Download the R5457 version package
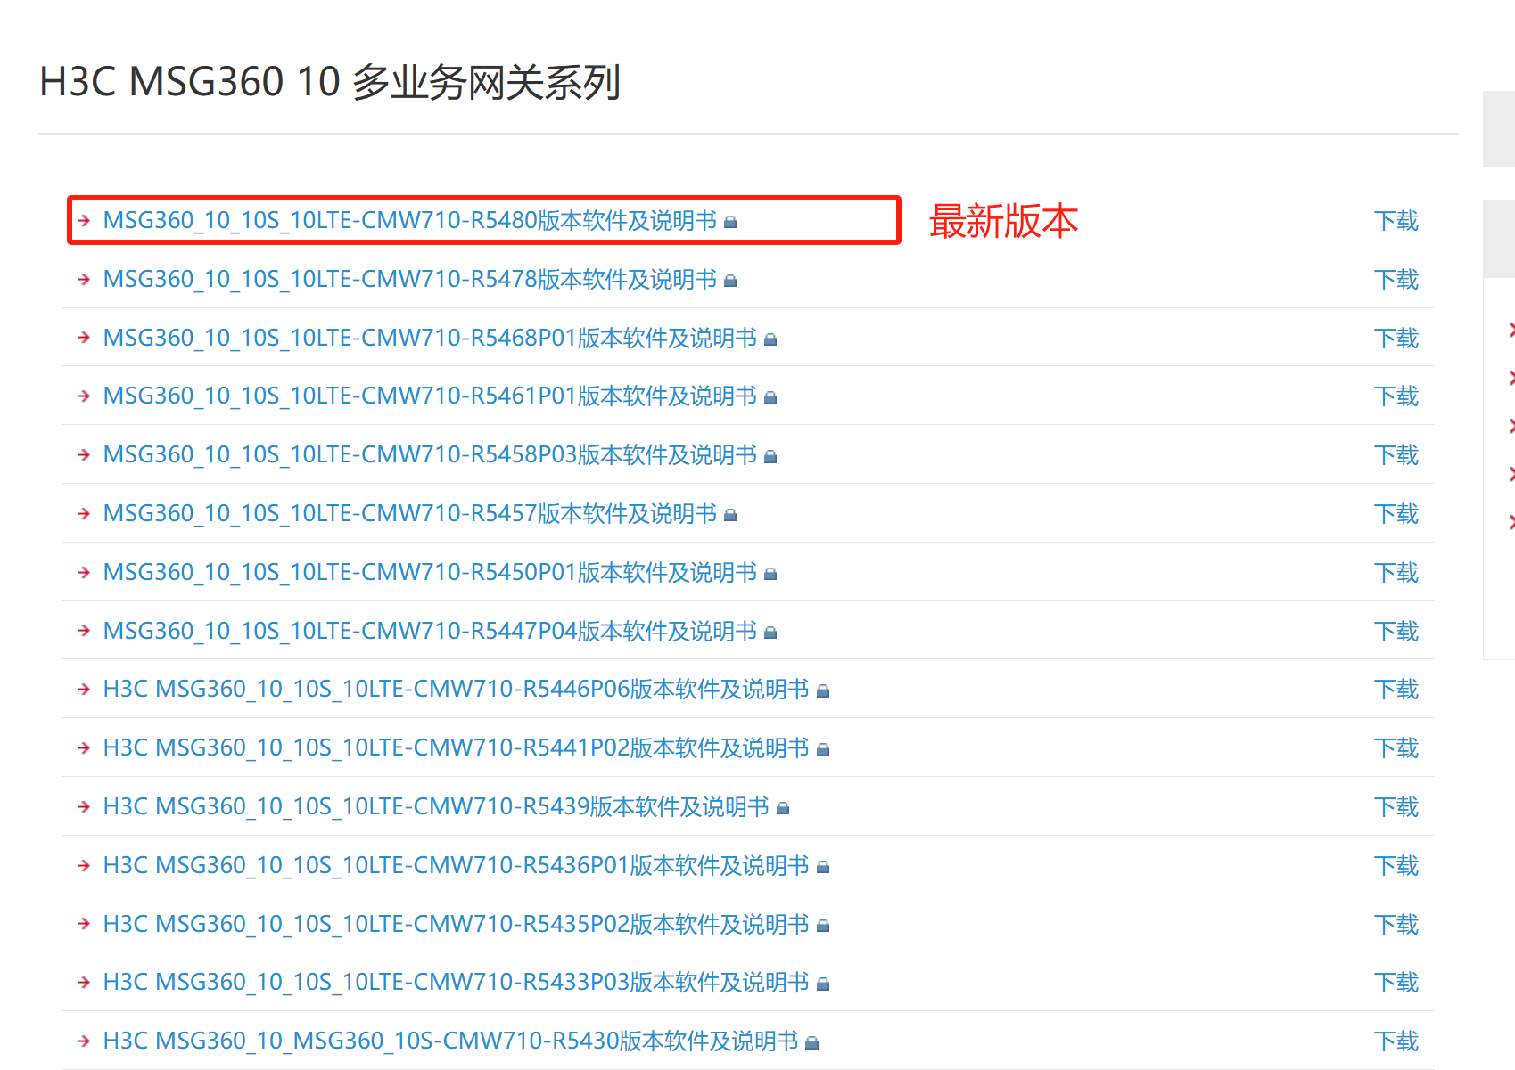Viewport: 1515px width, 1070px height. click(1396, 514)
